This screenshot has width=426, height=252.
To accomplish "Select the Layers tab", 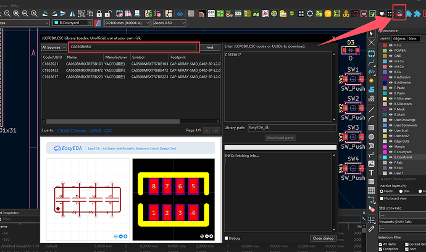I will click(385, 38).
